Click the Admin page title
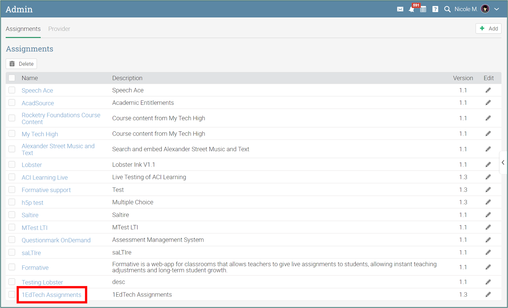 [19, 9]
